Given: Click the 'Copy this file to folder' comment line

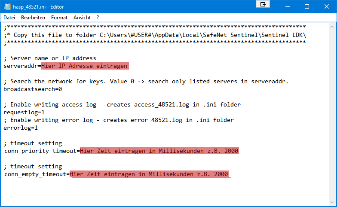Looking at the screenshot, I should 155,35.
